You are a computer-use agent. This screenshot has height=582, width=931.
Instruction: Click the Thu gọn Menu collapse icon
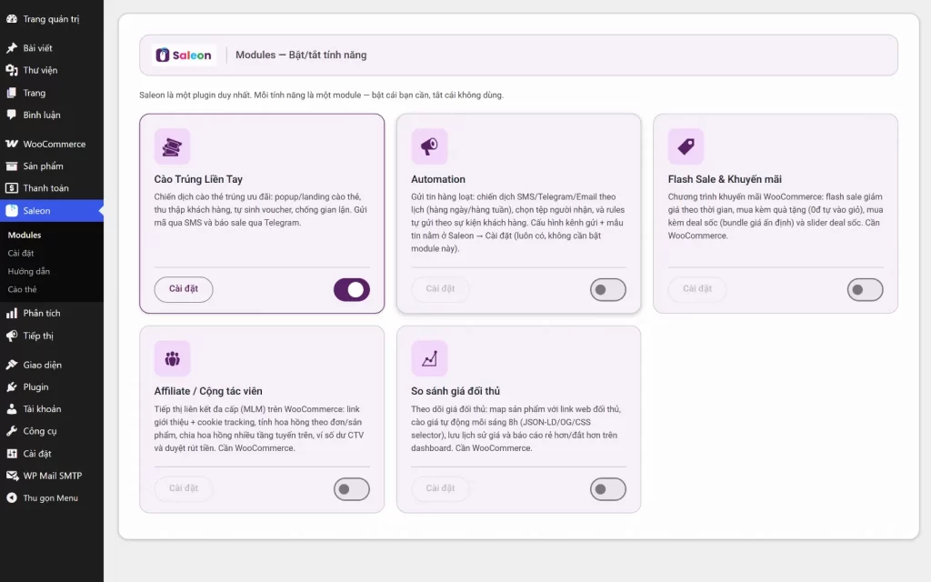coord(12,498)
